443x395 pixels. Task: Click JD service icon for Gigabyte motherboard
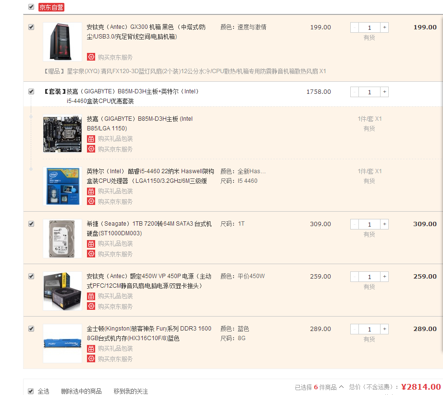(91, 149)
